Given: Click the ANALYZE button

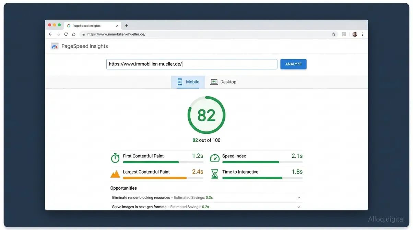Looking at the screenshot, I should [293, 64].
